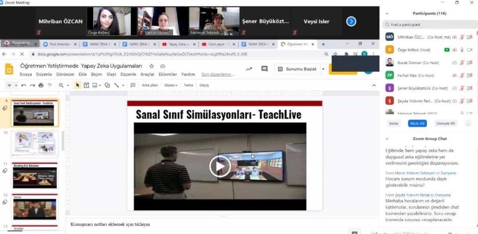
Task: Toggle Burak Sisman's camera icon
Action: pyautogui.click(x=470, y=63)
